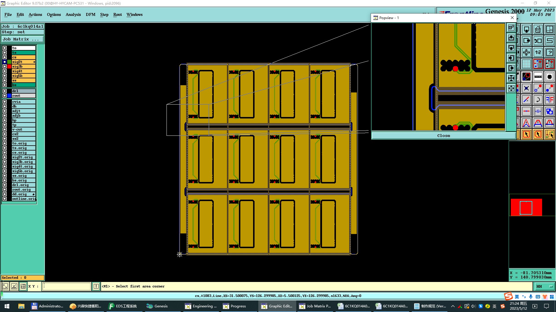Click the exclamation mark icon near XY field
This screenshot has height=312, width=556.
coord(96,286)
